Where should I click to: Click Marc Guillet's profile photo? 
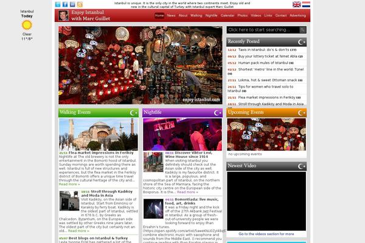pyautogui.click(x=64, y=15)
